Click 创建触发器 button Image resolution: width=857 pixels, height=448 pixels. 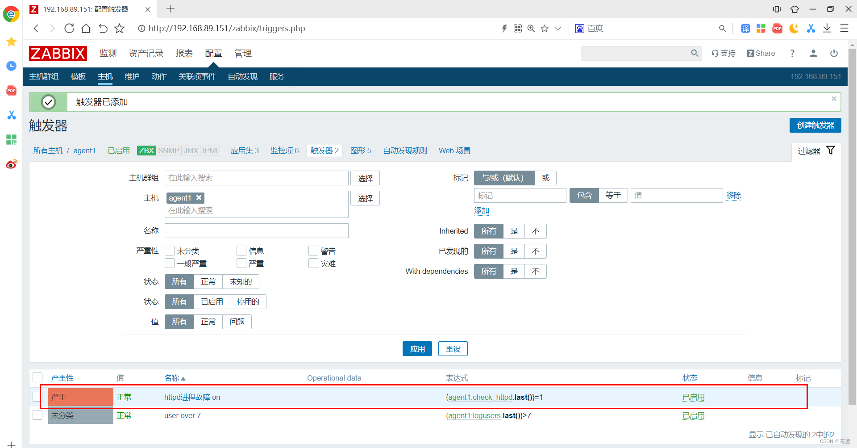coord(815,125)
